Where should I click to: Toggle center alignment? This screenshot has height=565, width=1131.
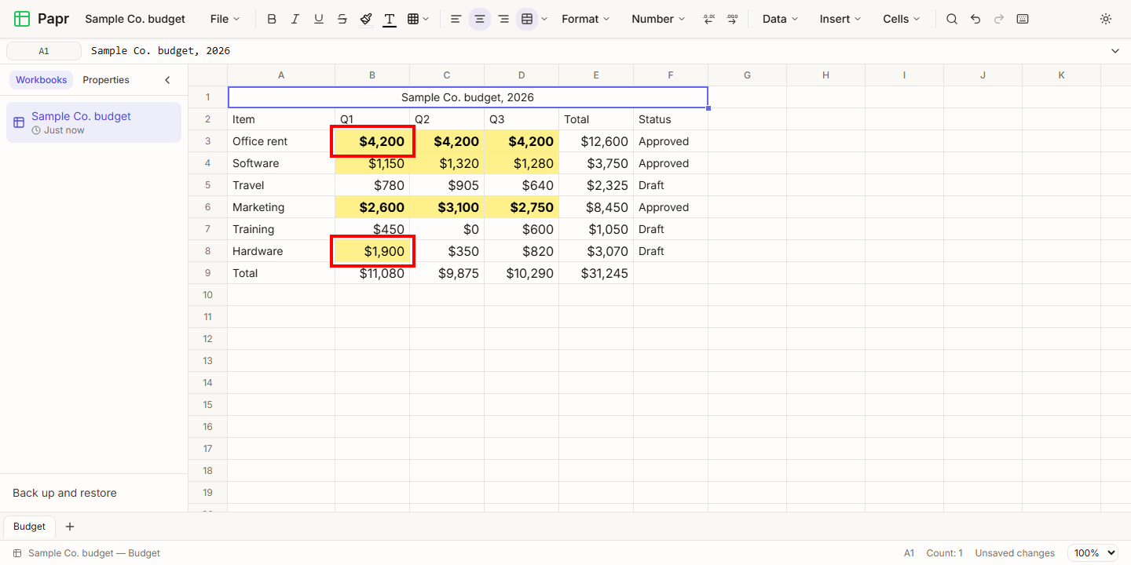(480, 19)
